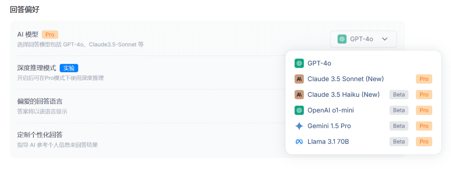Image resolution: width=451 pixels, height=169 pixels.
Task: Choose Llama 3.1 70B from list
Action: [x=328, y=142]
